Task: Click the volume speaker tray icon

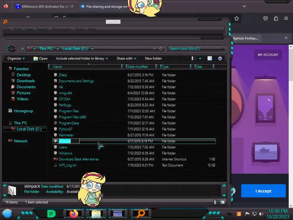Action: click(261, 214)
